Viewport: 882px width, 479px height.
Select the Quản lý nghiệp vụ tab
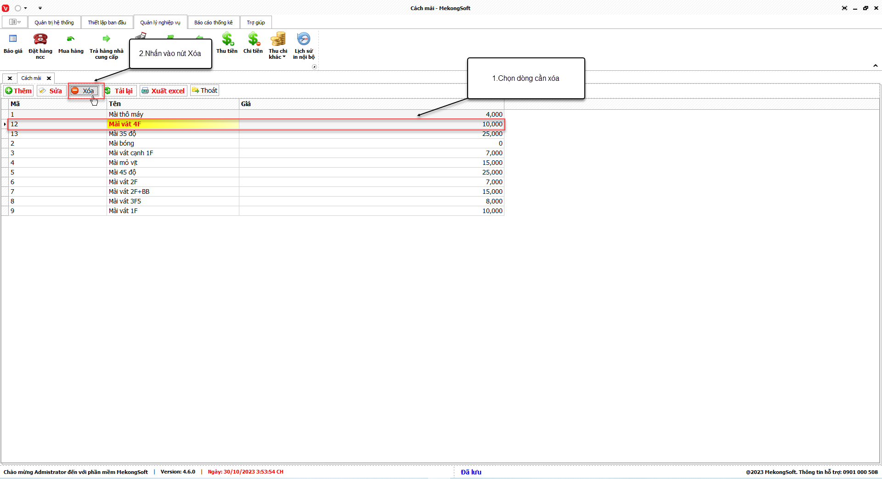coord(160,23)
